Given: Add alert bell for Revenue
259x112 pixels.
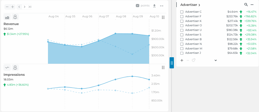Looking at the screenshot, I should click(x=15, y=17).
